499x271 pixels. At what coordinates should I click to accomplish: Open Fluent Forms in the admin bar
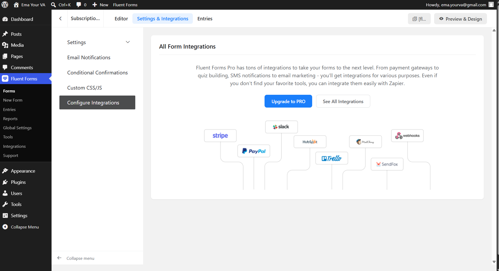125,5
